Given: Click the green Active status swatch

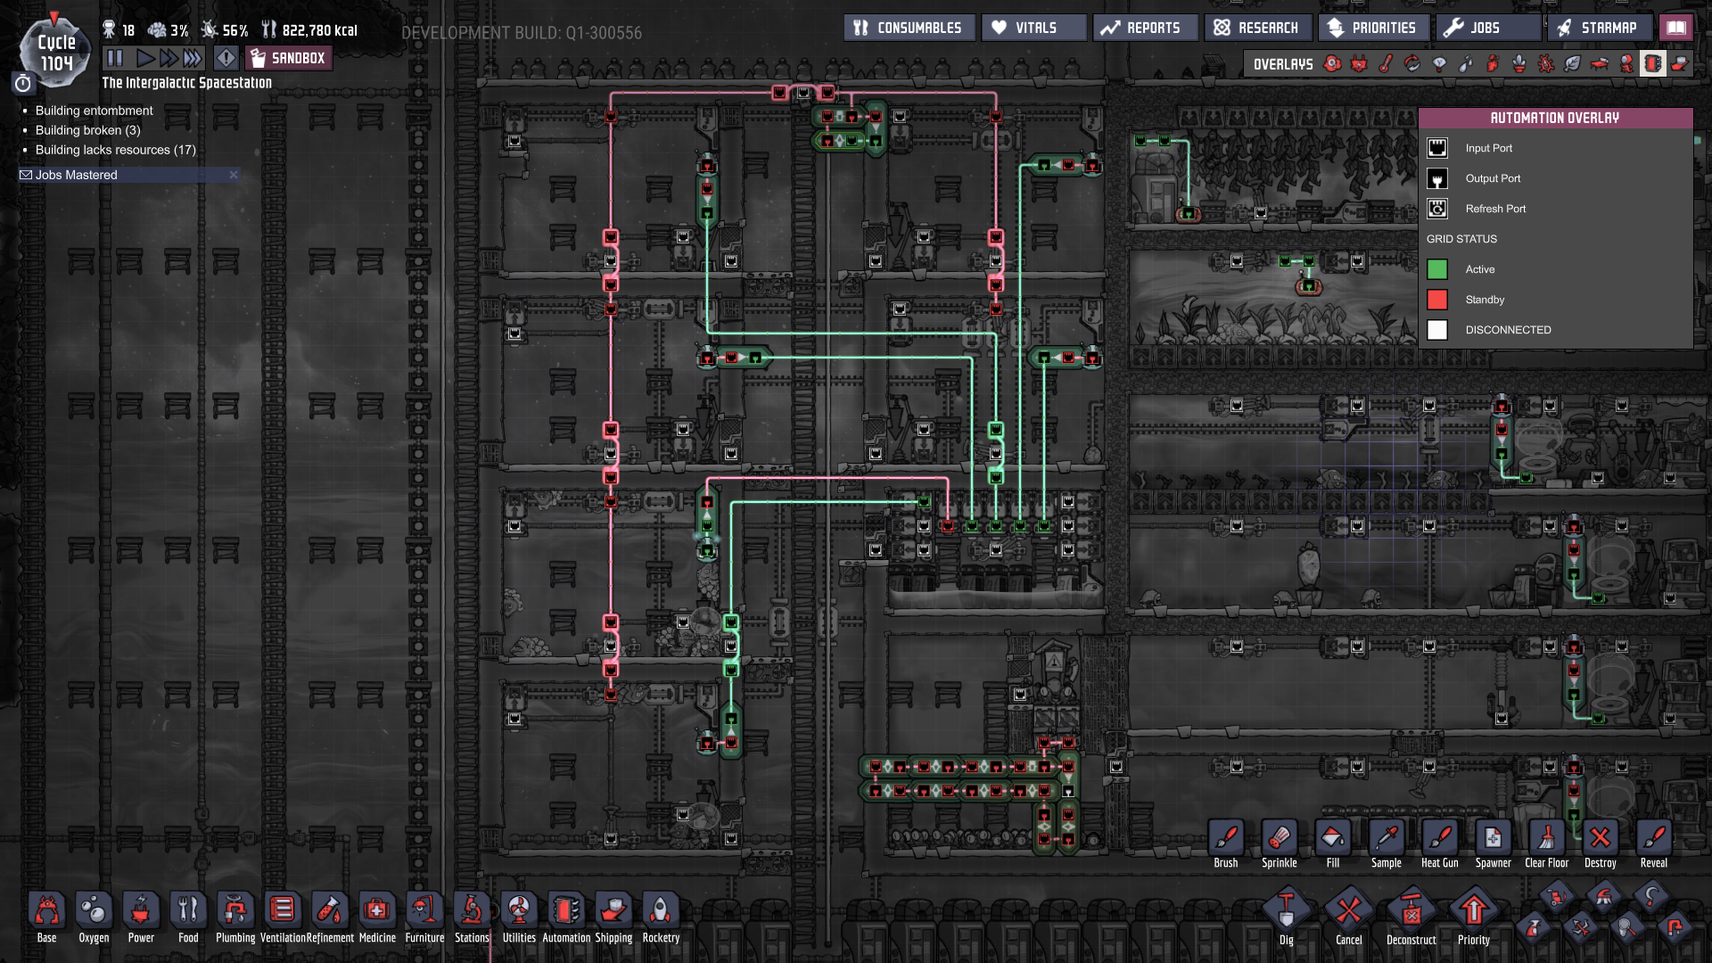Looking at the screenshot, I should pos(1436,269).
